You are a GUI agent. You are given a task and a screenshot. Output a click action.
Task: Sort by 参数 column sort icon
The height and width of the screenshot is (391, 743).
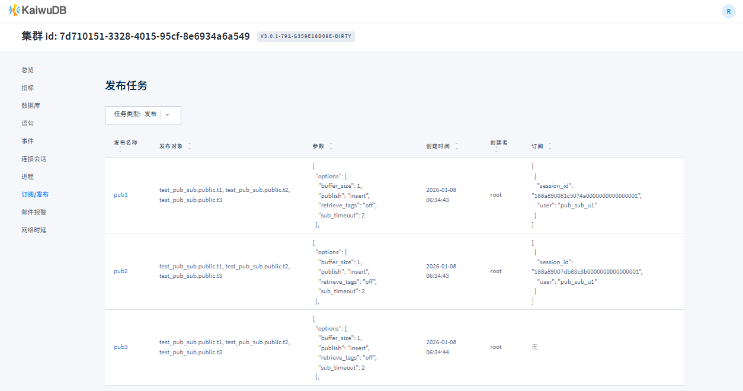click(331, 146)
